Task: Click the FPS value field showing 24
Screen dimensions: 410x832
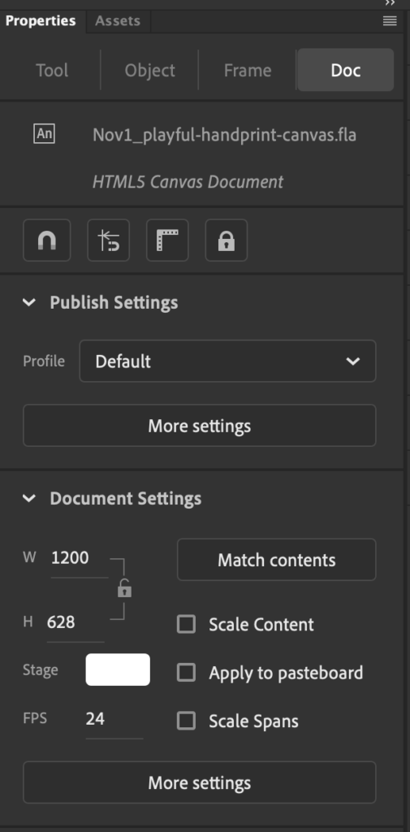Action: pos(114,719)
